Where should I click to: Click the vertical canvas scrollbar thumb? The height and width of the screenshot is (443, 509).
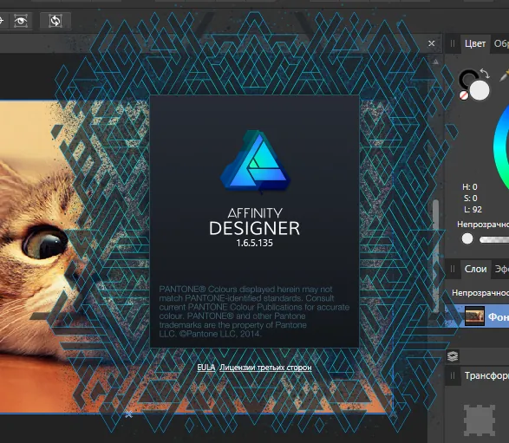coord(435,256)
